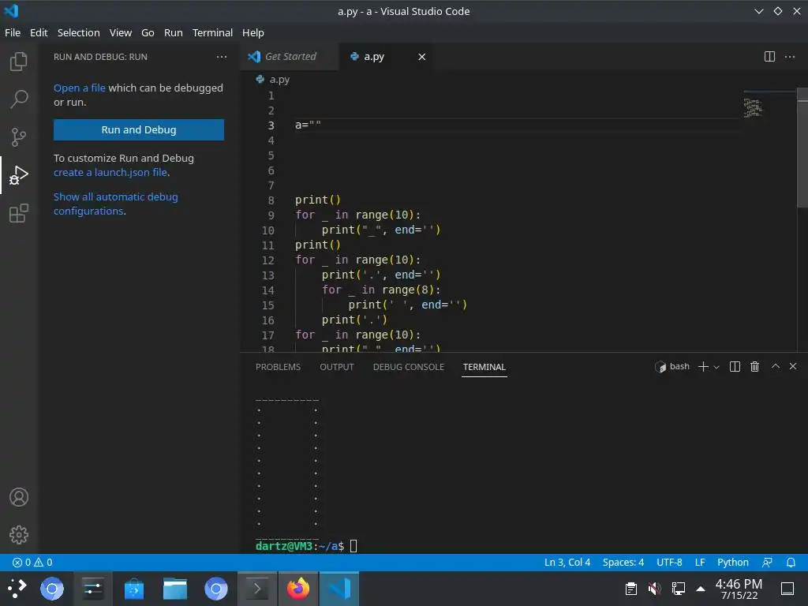Click the split editor right icon

[769, 57]
